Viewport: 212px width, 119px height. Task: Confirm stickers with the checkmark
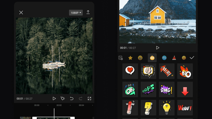(192, 58)
